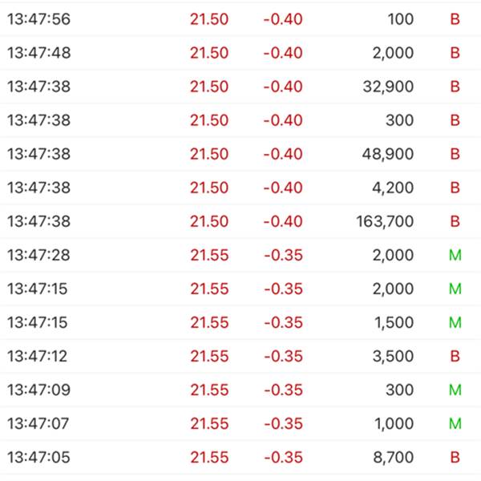Image resolution: width=481 pixels, height=481 pixels.
Task: Click the 13:47:28 timestamp
Action: [x=38, y=255]
